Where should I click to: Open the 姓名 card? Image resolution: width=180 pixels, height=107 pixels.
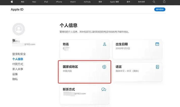(84, 49)
